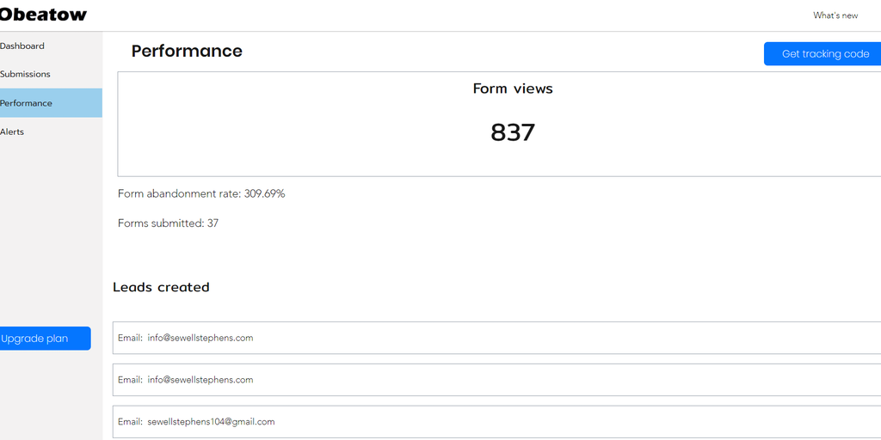Click the Leads created heading
This screenshot has width=881, height=440.
[x=161, y=287]
